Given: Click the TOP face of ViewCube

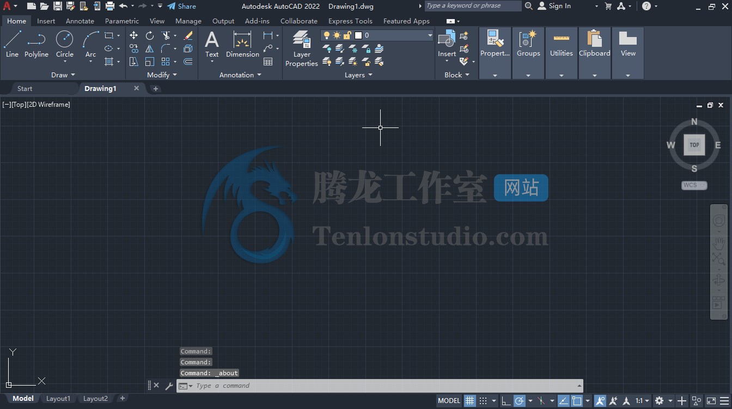Looking at the screenshot, I should coord(694,145).
